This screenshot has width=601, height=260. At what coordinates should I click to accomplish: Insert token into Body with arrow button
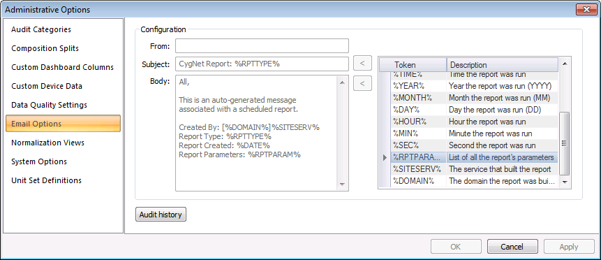tap(362, 83)
